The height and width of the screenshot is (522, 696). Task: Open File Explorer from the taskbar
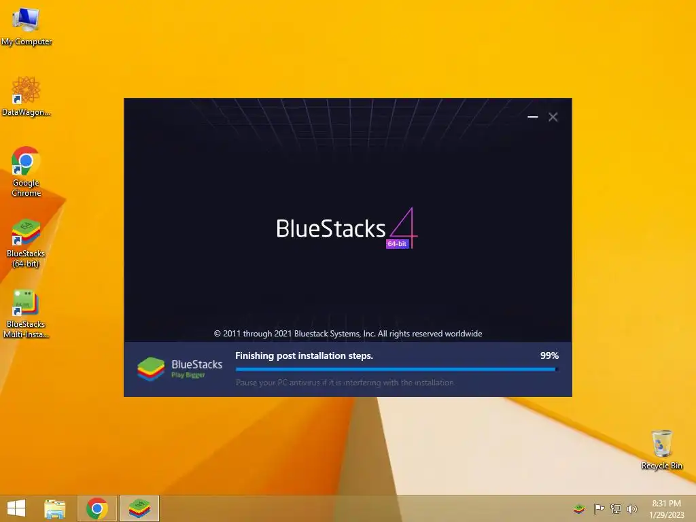click(55, 508)
